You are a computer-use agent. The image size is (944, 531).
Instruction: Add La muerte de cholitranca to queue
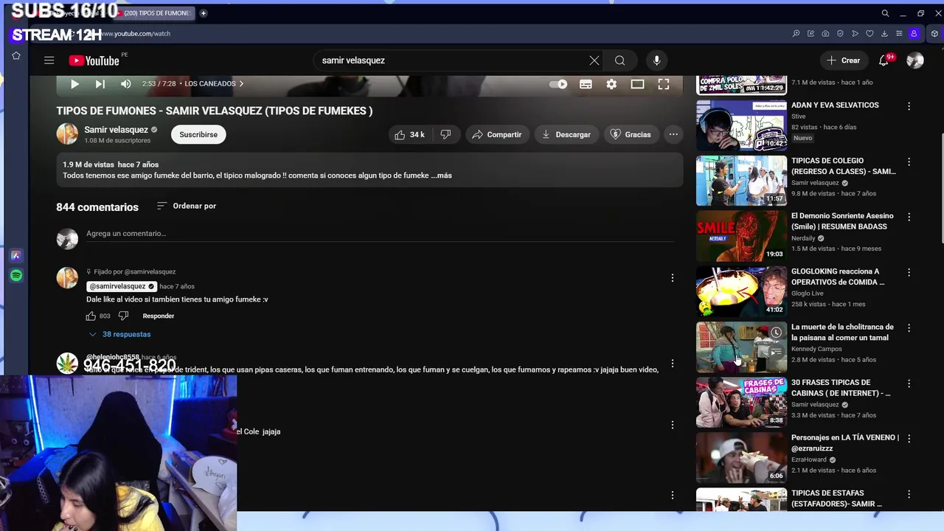[x=776, y=352]
